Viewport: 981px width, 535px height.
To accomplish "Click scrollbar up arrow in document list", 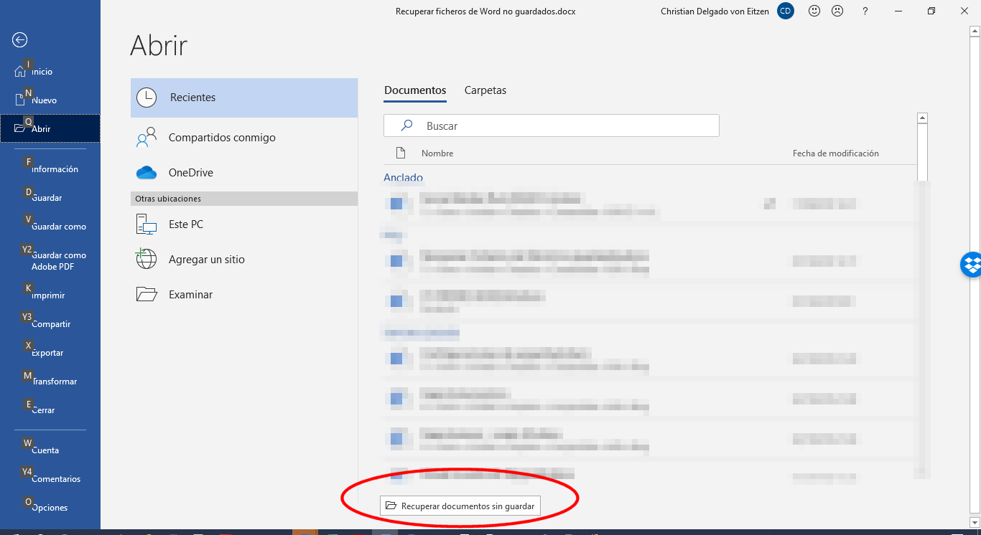I will point(923,118).
